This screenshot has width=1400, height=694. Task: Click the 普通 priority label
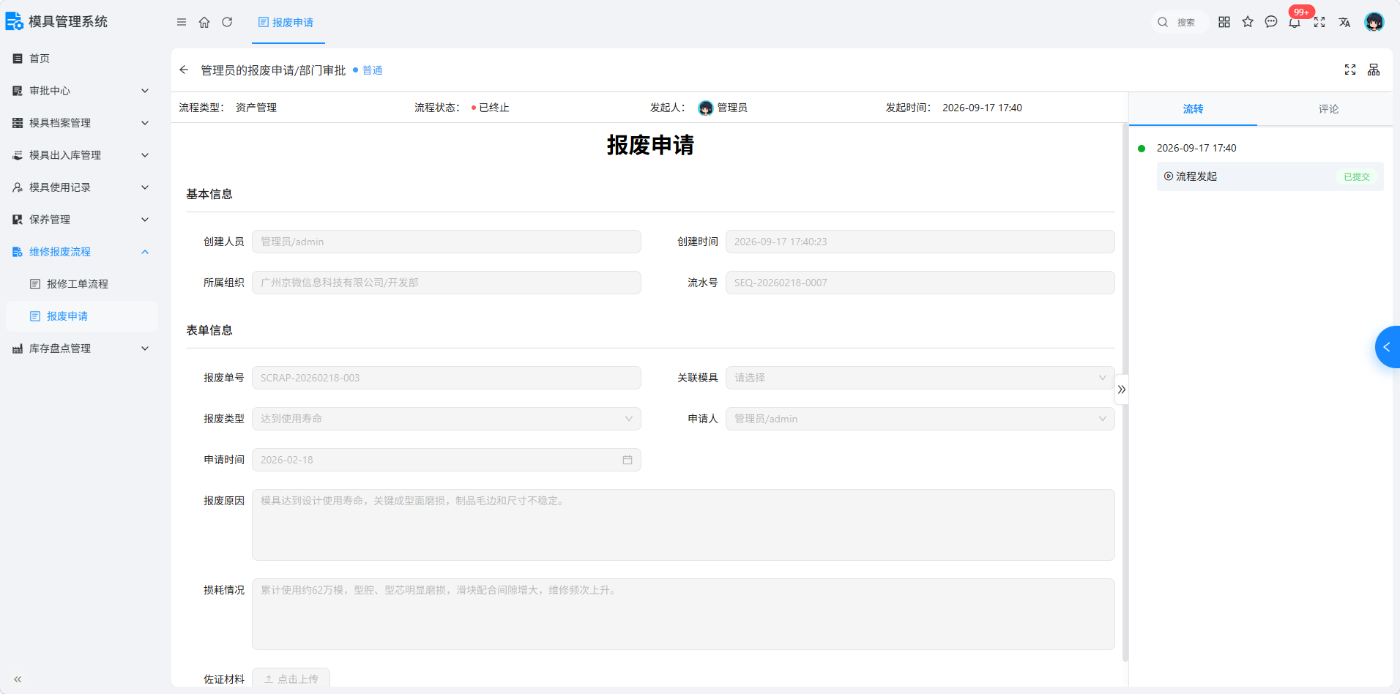(x=372, y=70)
